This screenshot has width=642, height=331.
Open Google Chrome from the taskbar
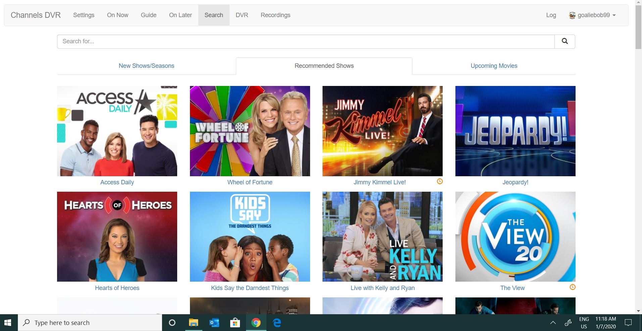click(256, 323)
